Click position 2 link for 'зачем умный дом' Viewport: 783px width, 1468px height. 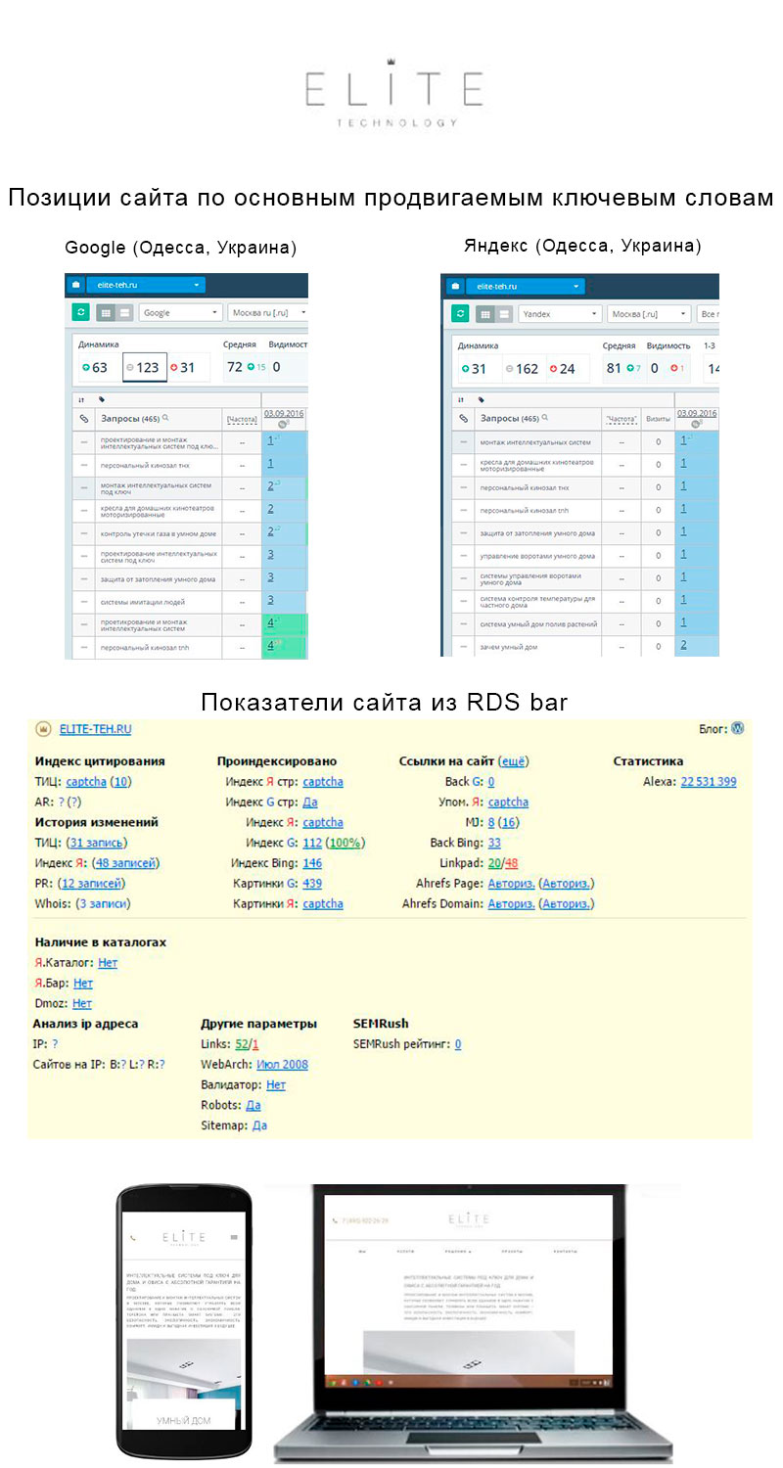pyautogui.click(x=683, y=645)
